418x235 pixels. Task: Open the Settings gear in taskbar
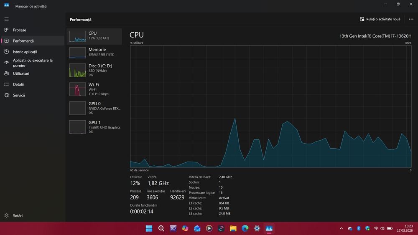pos(257,228)
